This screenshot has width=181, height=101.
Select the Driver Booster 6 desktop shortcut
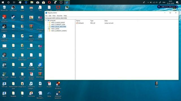pyautogui.click(x=58, y=85)
